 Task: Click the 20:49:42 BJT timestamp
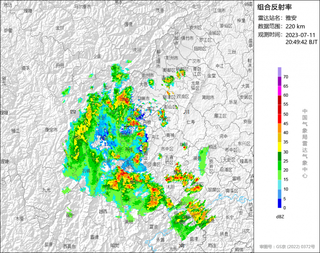click(x=301, y=42)
